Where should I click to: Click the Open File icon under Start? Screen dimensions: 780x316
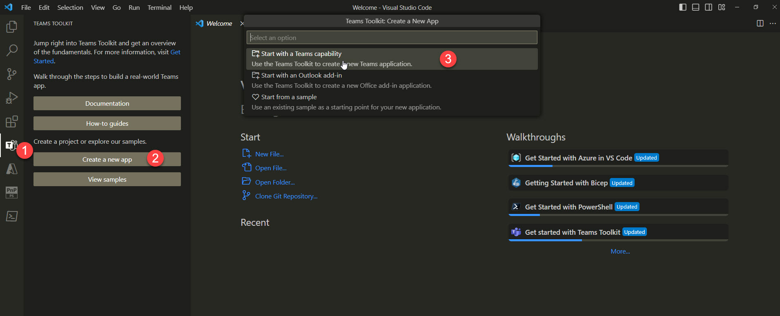[x=246, y=167]
